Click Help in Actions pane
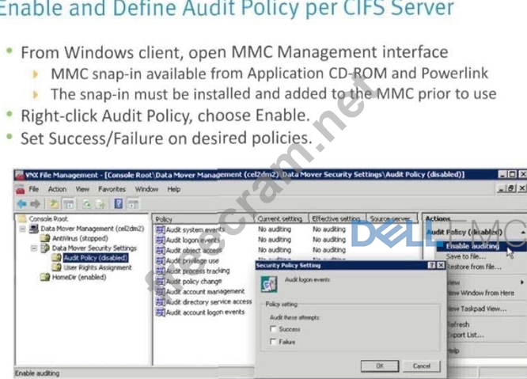Image resolution: width=527 pixels, height=379 pixels. [x=453, y=351]
